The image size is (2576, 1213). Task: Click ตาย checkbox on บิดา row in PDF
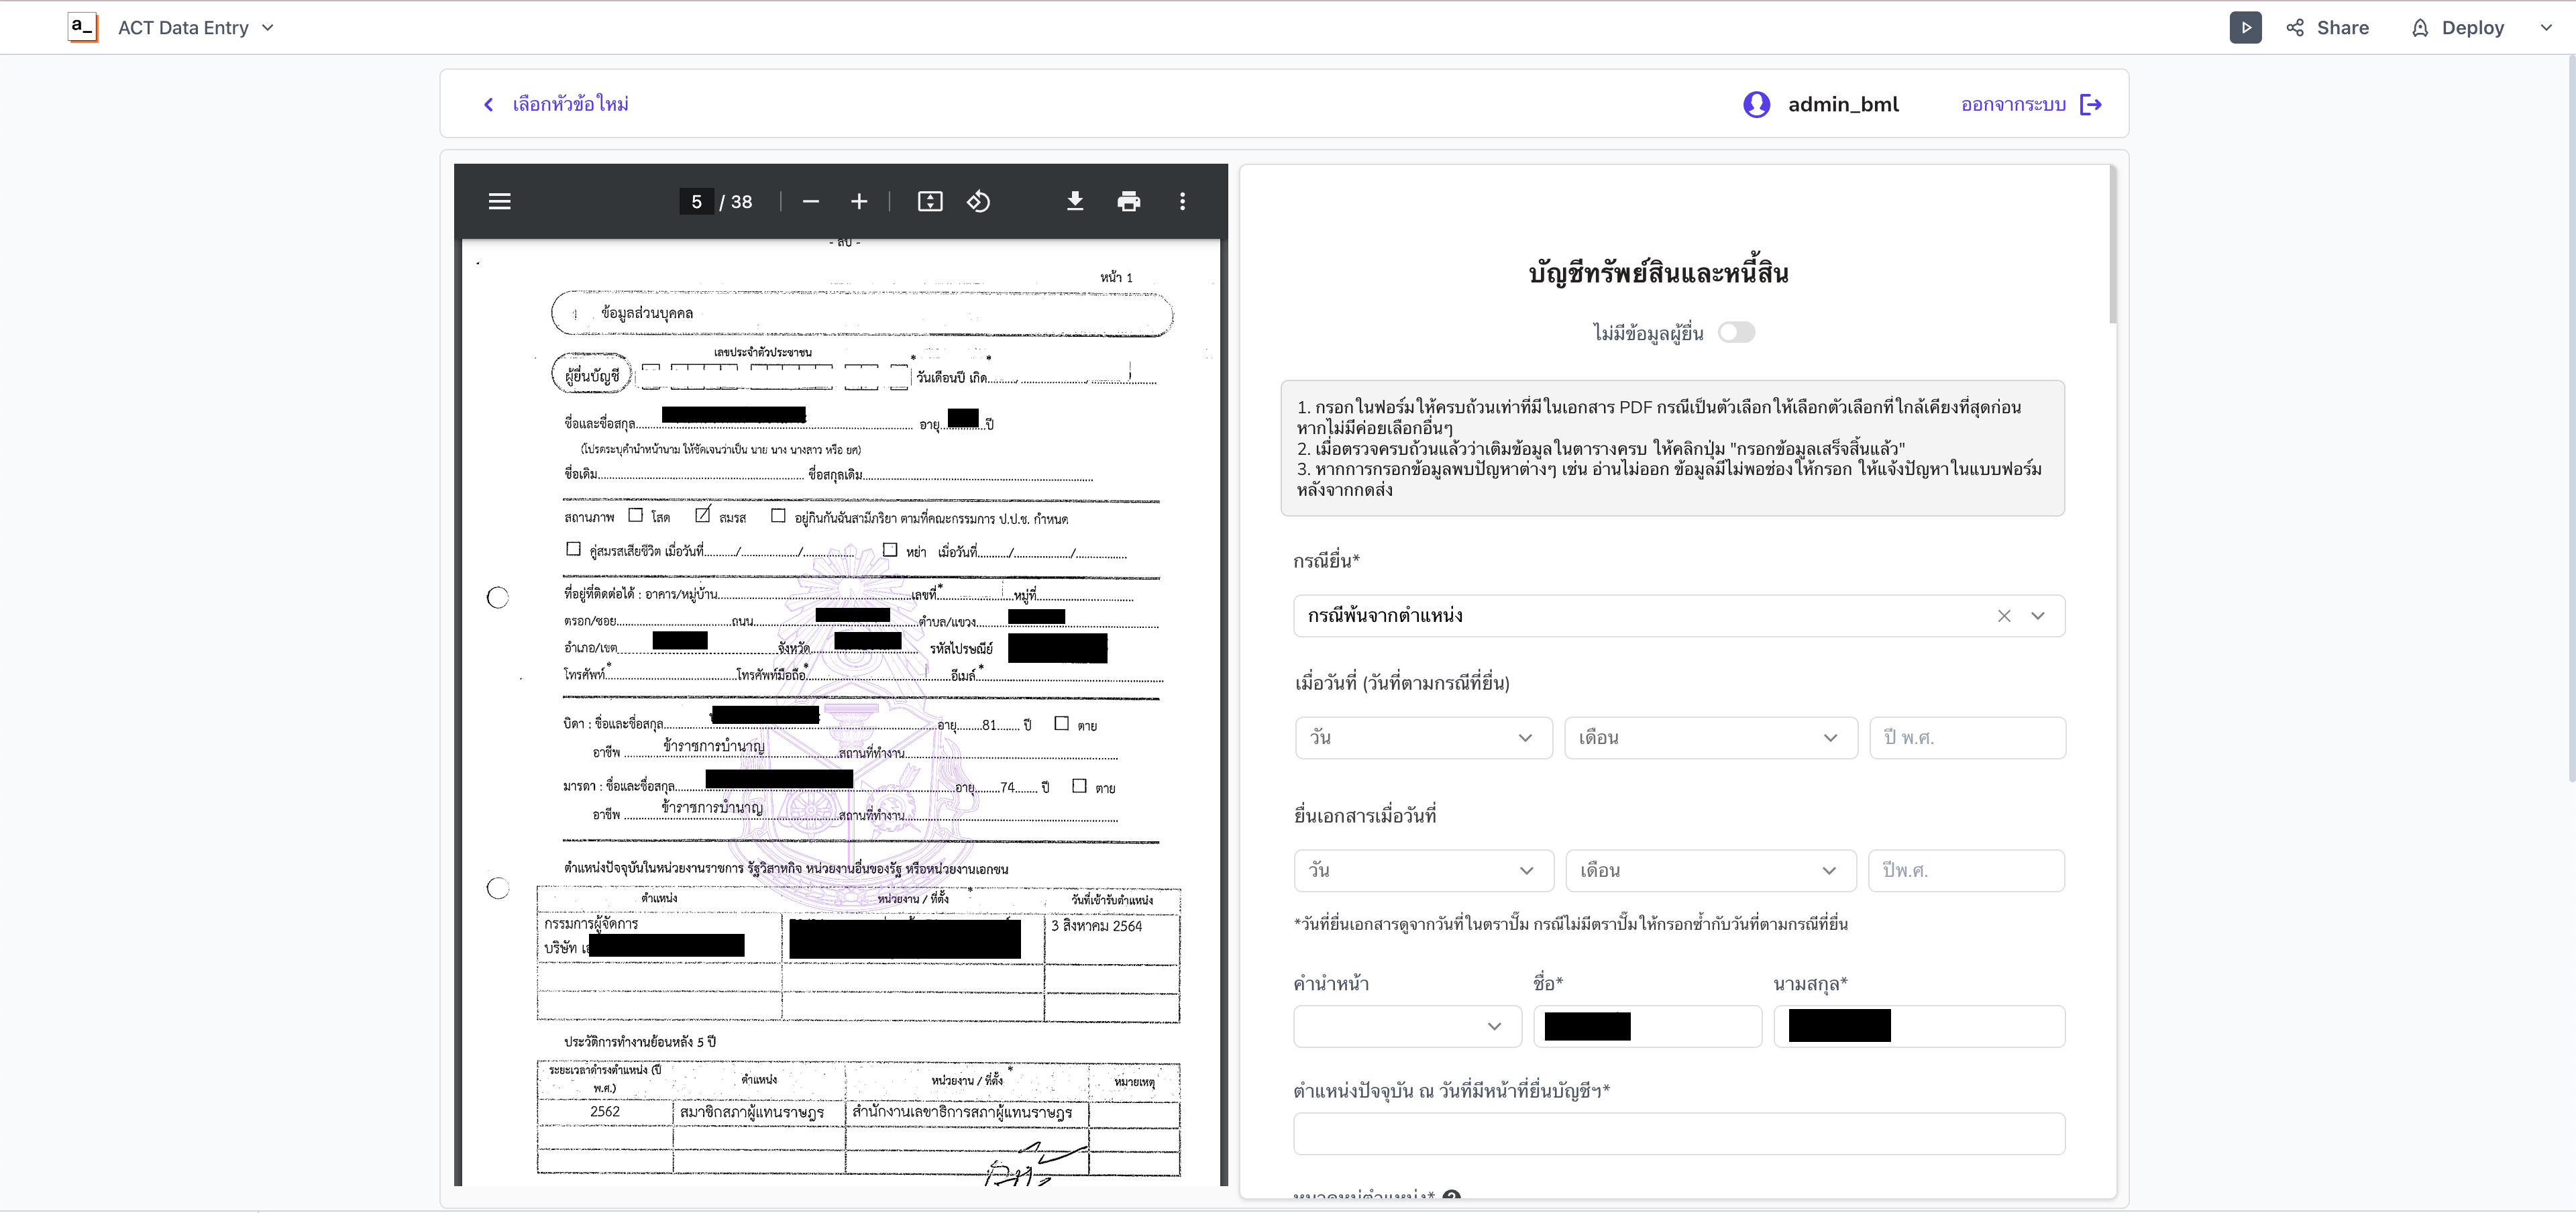(1062, 724)
